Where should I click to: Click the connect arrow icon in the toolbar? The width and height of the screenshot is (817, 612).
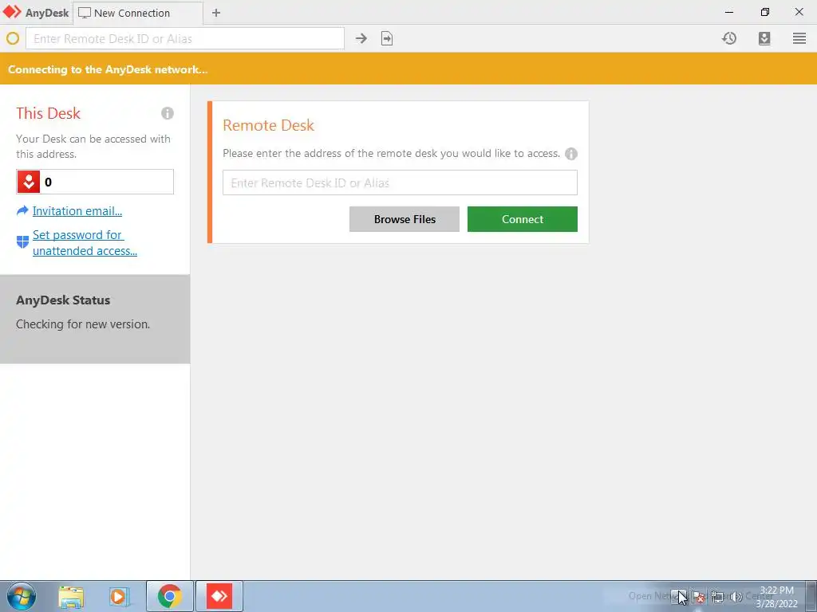coord(361,38)
